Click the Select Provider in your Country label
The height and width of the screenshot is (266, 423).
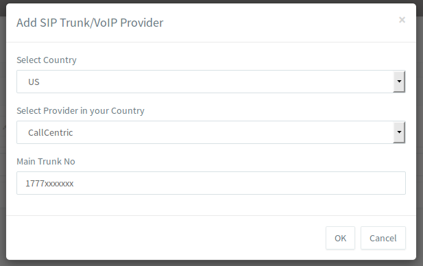pyautogui.click(x=80, y=110)
